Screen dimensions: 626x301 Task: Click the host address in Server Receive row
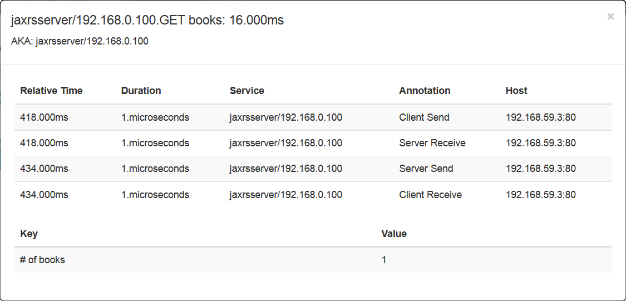click(x=540, y=143)
